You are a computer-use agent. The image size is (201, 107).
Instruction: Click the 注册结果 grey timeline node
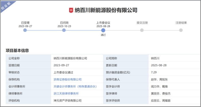click(181, 30)
